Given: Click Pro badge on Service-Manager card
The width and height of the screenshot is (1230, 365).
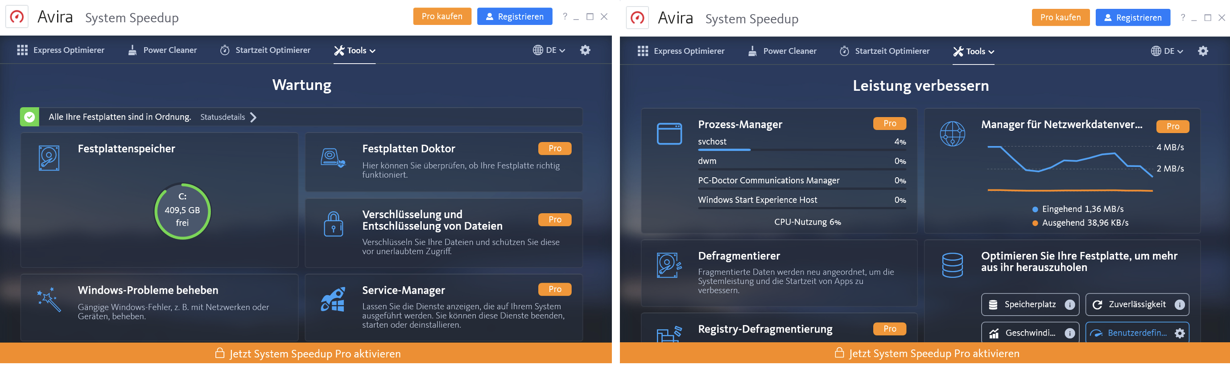Looking at the screenshot, I should click(555, 289).
